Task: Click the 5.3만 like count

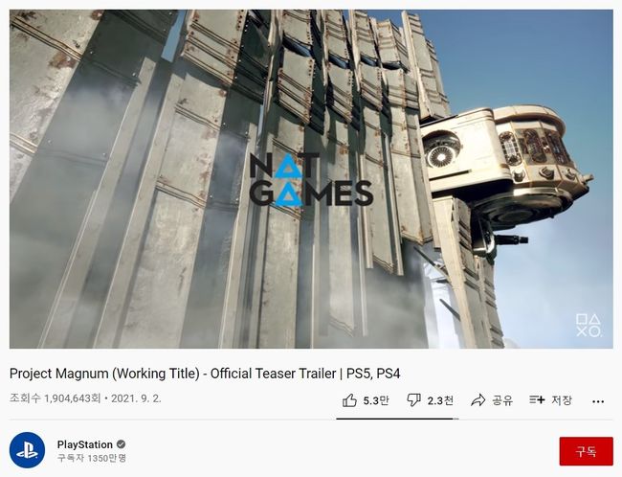Action: 376,400
